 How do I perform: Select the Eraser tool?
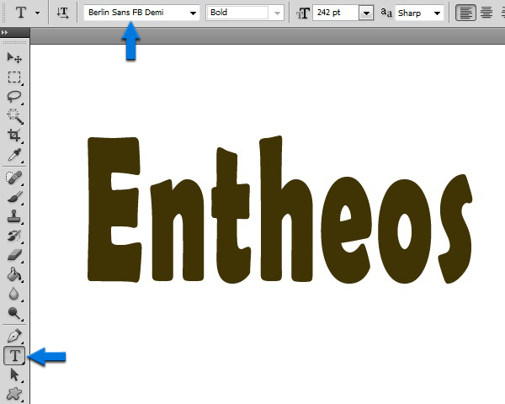click(14, 256)
